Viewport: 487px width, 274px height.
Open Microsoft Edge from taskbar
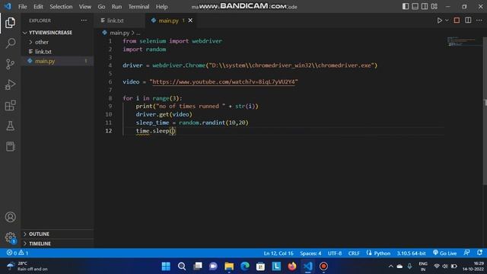coord(245,266)
